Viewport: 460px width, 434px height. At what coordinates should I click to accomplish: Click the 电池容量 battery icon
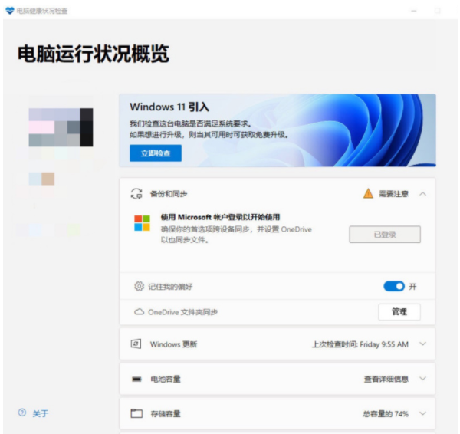(136, 379)
